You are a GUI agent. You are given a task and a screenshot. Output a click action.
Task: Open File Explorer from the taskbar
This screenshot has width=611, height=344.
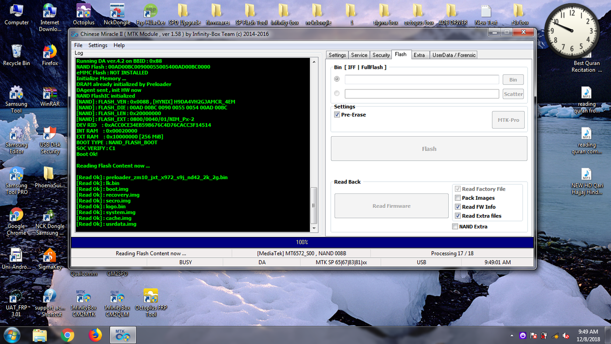[x=40, y=335]
